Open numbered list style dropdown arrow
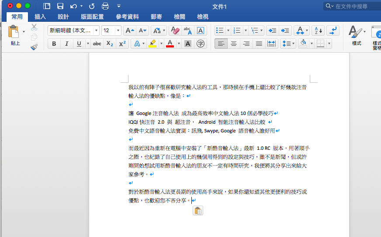Image resolution: width=381 pixels, height=237 pixels. click(x=246, y=30)
